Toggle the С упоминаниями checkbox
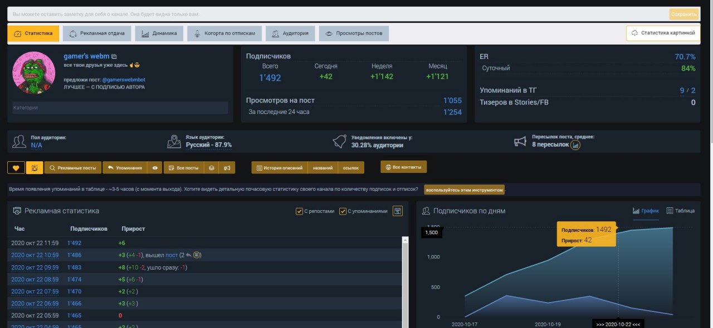 (343, 211)
